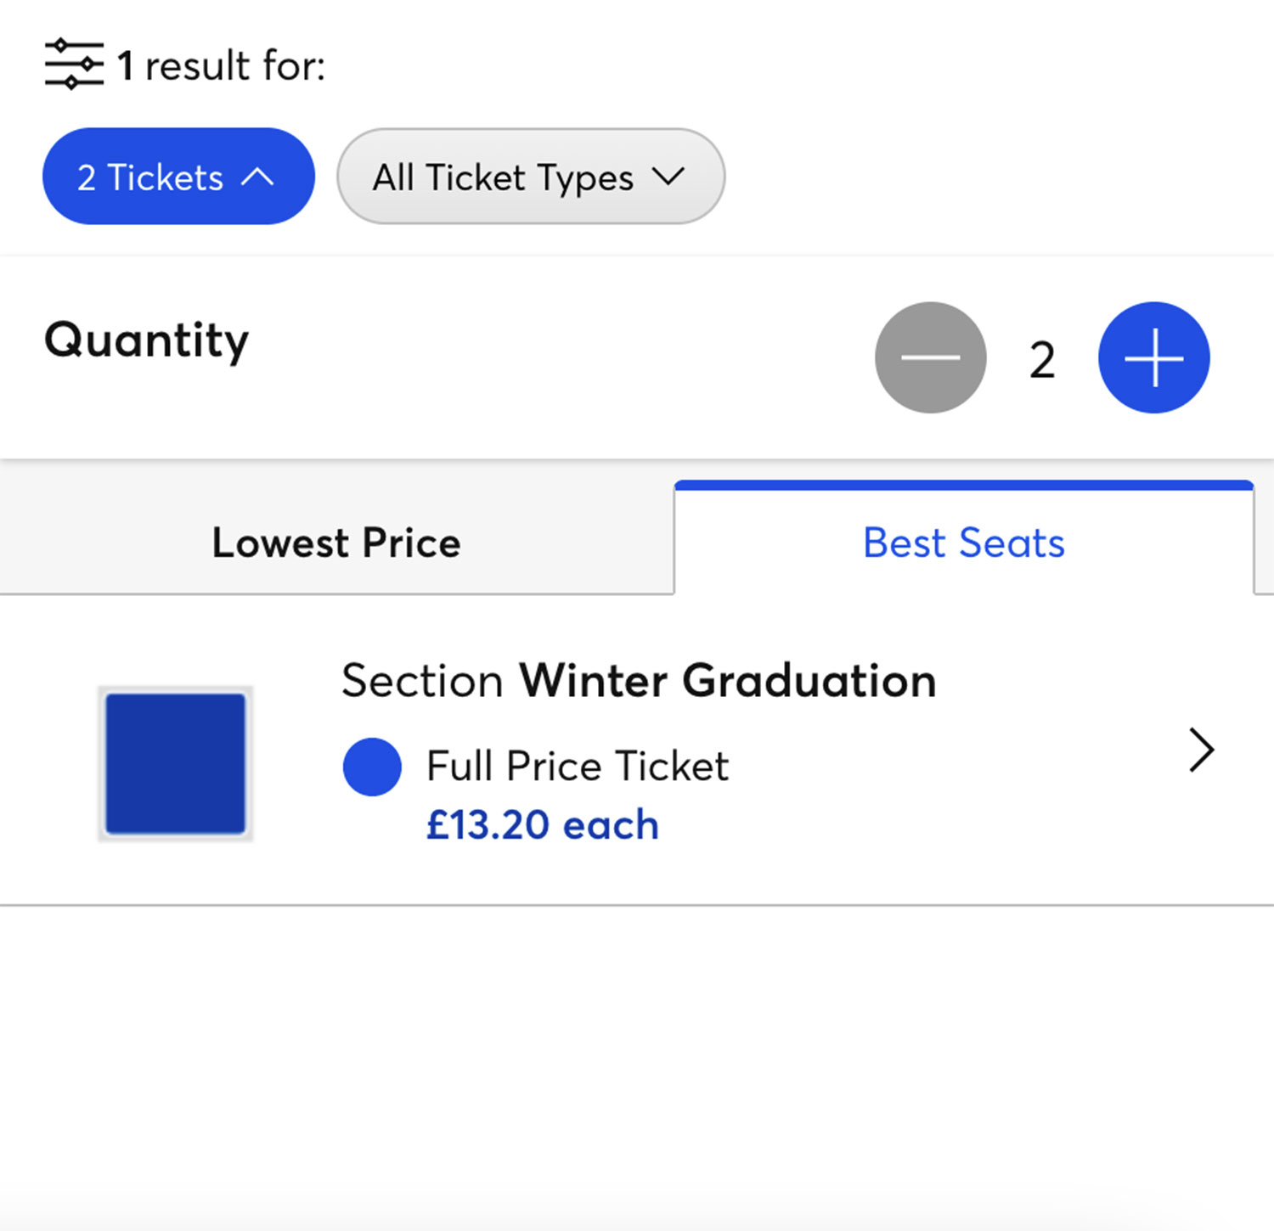Open the filters slider icon
The height and width of the screenshot is (1231, 1274).
(x=74, y=64)
